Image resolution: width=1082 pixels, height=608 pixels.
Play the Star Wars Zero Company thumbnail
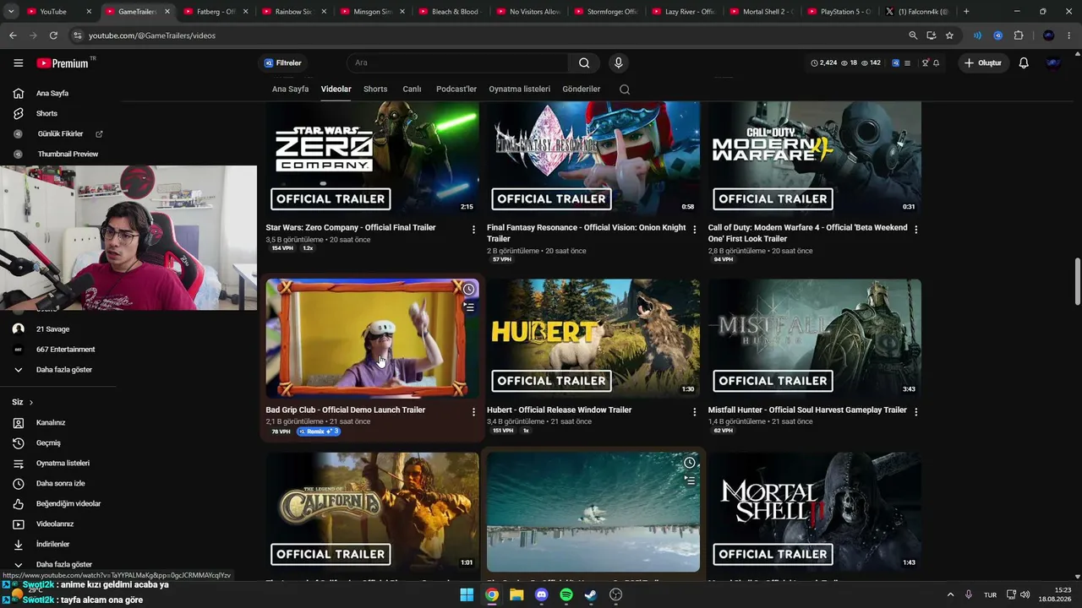(372, 159)
